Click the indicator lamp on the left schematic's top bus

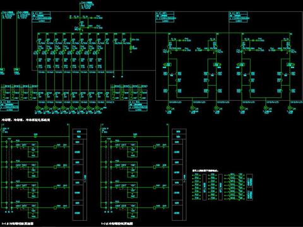tap(35, 136)
